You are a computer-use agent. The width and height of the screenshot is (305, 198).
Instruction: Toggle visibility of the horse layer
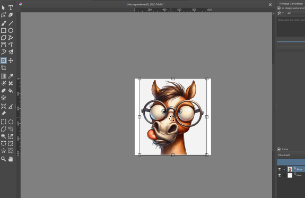click(x=280, y=169)
